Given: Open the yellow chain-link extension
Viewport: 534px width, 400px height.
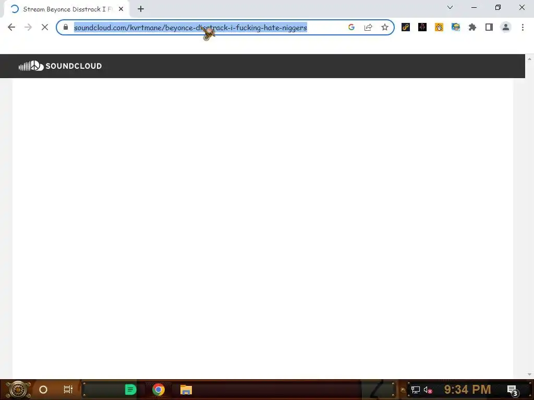Looking at the screenshot, I should pyautogui.click(x=406, y=27).
